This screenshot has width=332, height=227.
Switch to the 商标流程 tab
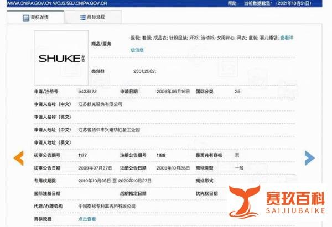point(93,17)
